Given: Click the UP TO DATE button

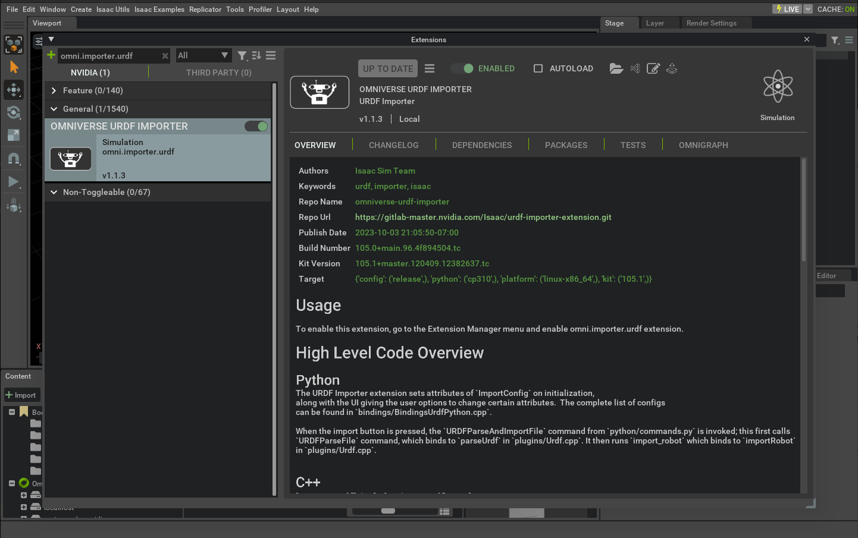Looking at the screenshot, I should (388, 68).
